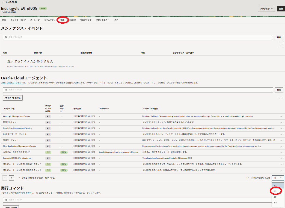Screen dimensions: 285x208
Task: Select 25 items per page option
Action: click(275, 191)
